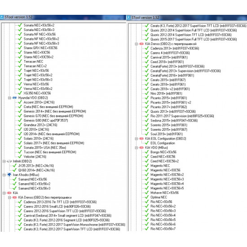
Task: Select Soul 2019+ (mb91F061) entry
Action: coord(167,134)
